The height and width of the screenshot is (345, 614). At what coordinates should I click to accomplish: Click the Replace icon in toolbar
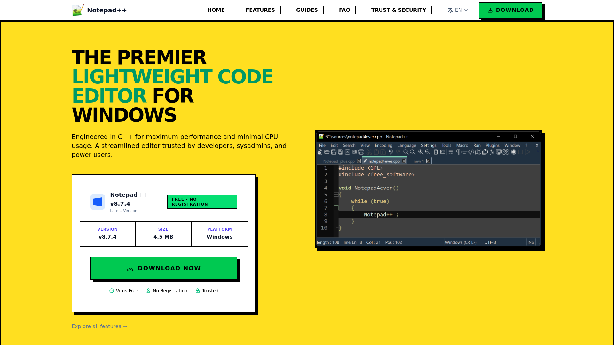pyautogui.click(x=413, y=152)
